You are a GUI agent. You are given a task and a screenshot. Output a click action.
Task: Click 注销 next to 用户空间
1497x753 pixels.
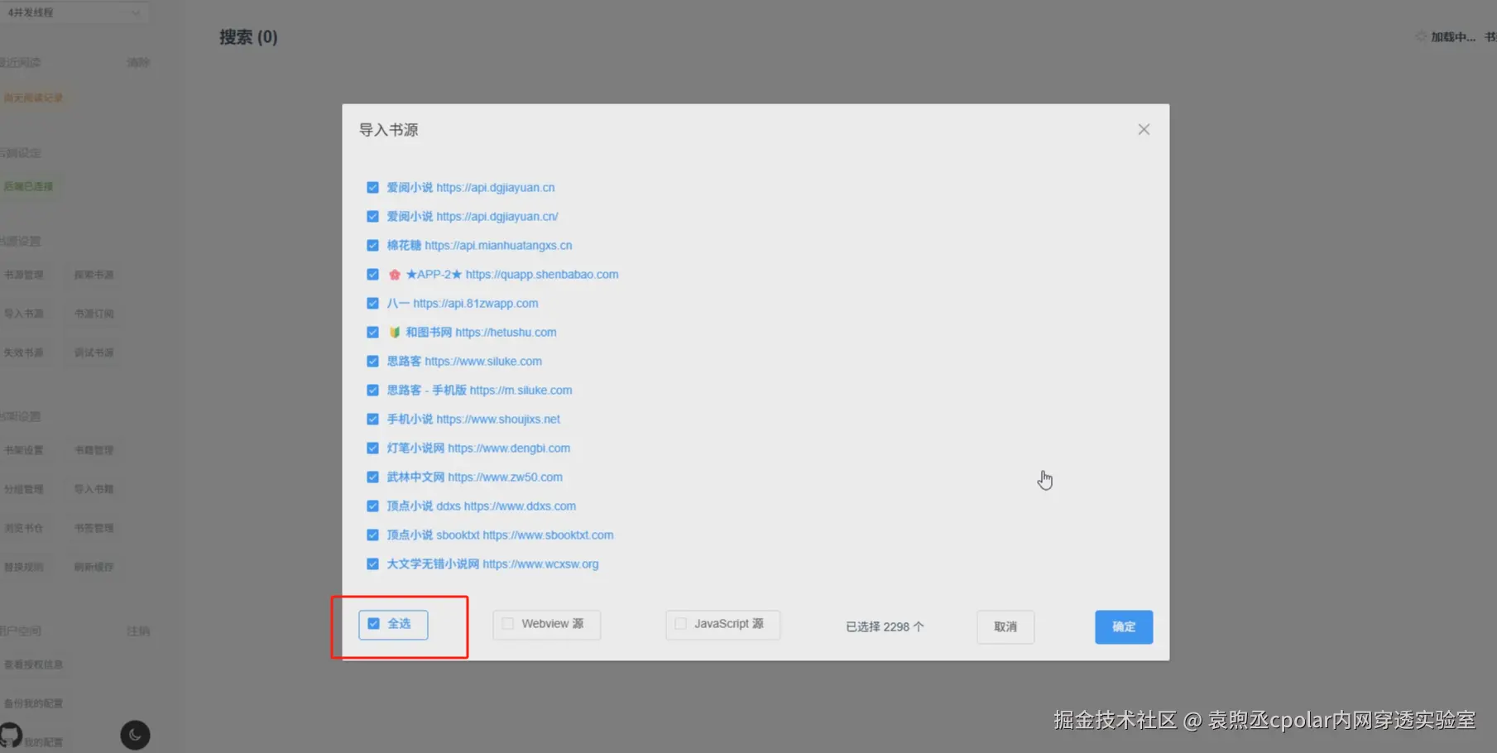(138, 631)
